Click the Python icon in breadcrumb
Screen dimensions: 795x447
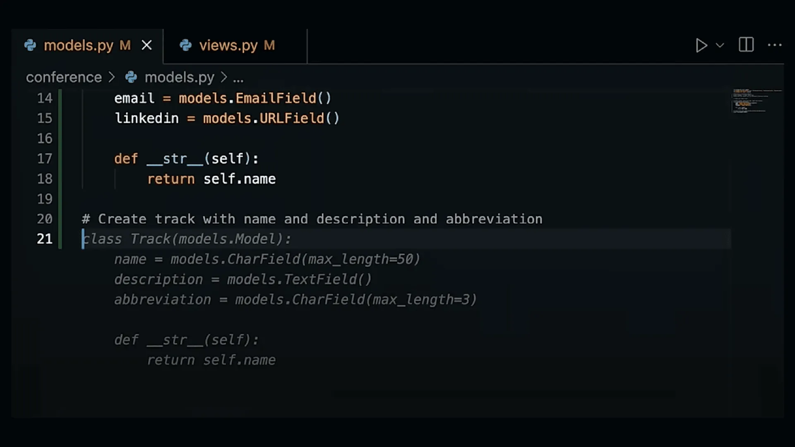click(x=131, y=77)
